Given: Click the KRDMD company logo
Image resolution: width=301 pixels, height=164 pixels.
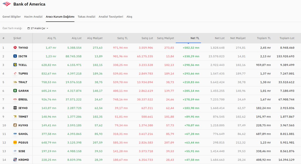Looking at the screenshot, I should 15,159.
